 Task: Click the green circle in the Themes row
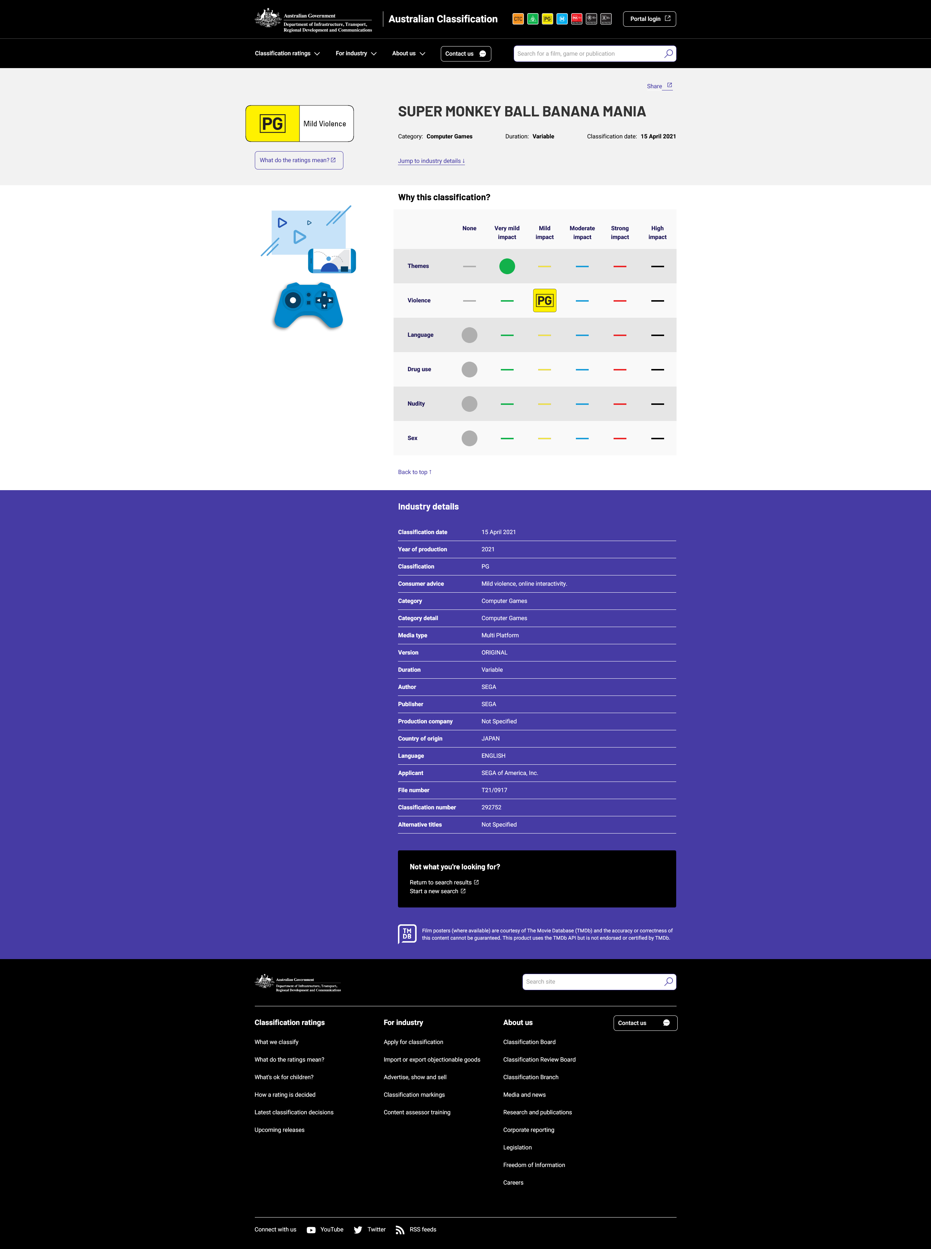click(507, 266)
